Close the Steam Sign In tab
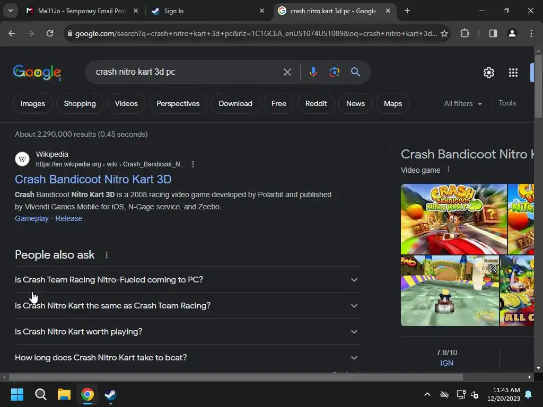The image size is (543, 407). point(262,11)
